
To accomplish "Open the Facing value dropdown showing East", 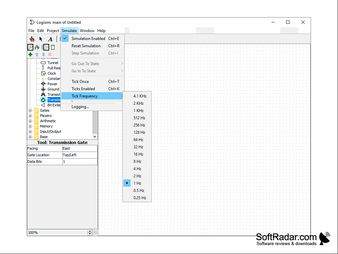I will point(80,148).
